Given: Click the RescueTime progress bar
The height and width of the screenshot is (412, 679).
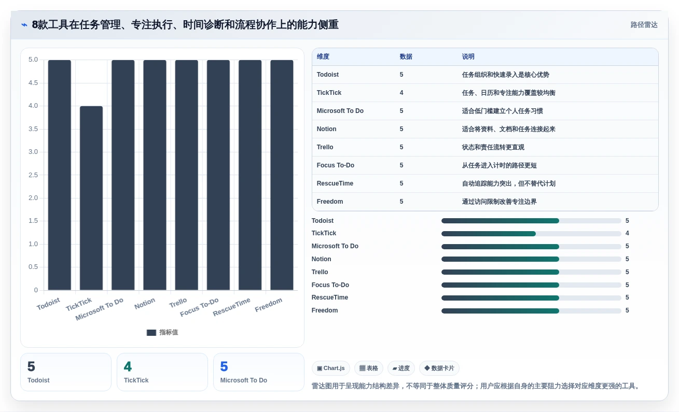Looking at the screenshot, I should click(x=531, y=298).
